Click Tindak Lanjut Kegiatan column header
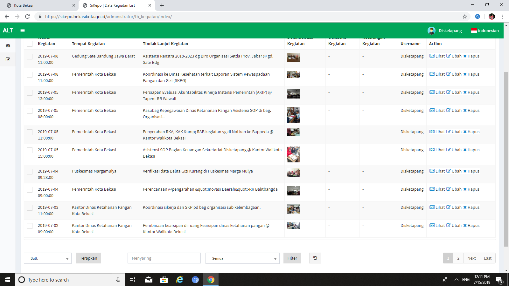 [x=165, y=44]
